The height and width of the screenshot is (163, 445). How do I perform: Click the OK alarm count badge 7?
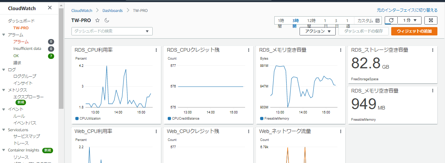click(51, 56)
